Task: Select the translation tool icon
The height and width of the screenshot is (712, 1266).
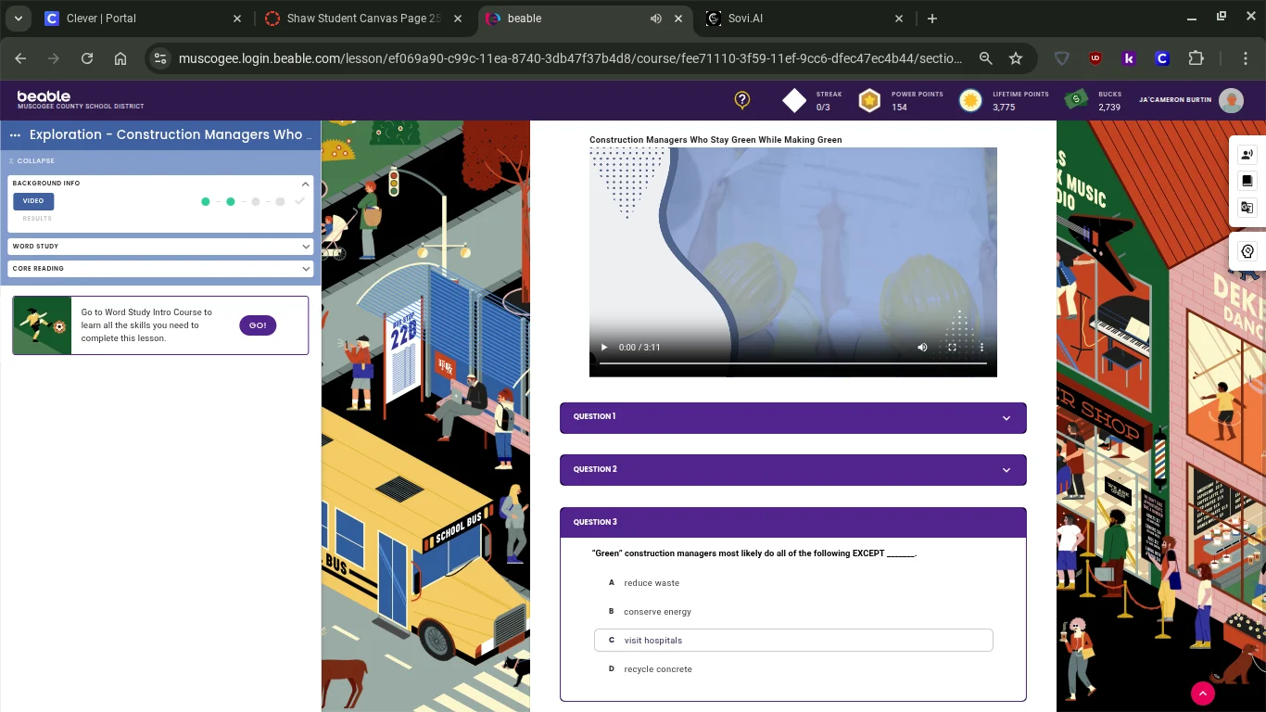Action: point(1247,207)
